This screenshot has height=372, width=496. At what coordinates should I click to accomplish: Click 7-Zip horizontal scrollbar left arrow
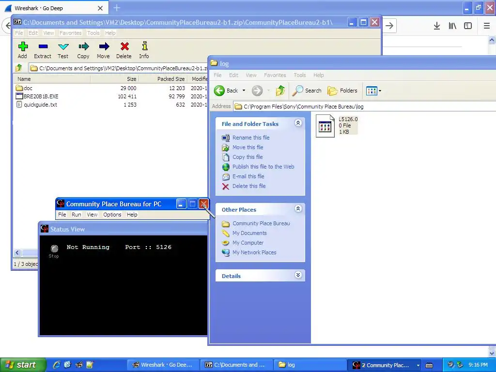[17, 252]
